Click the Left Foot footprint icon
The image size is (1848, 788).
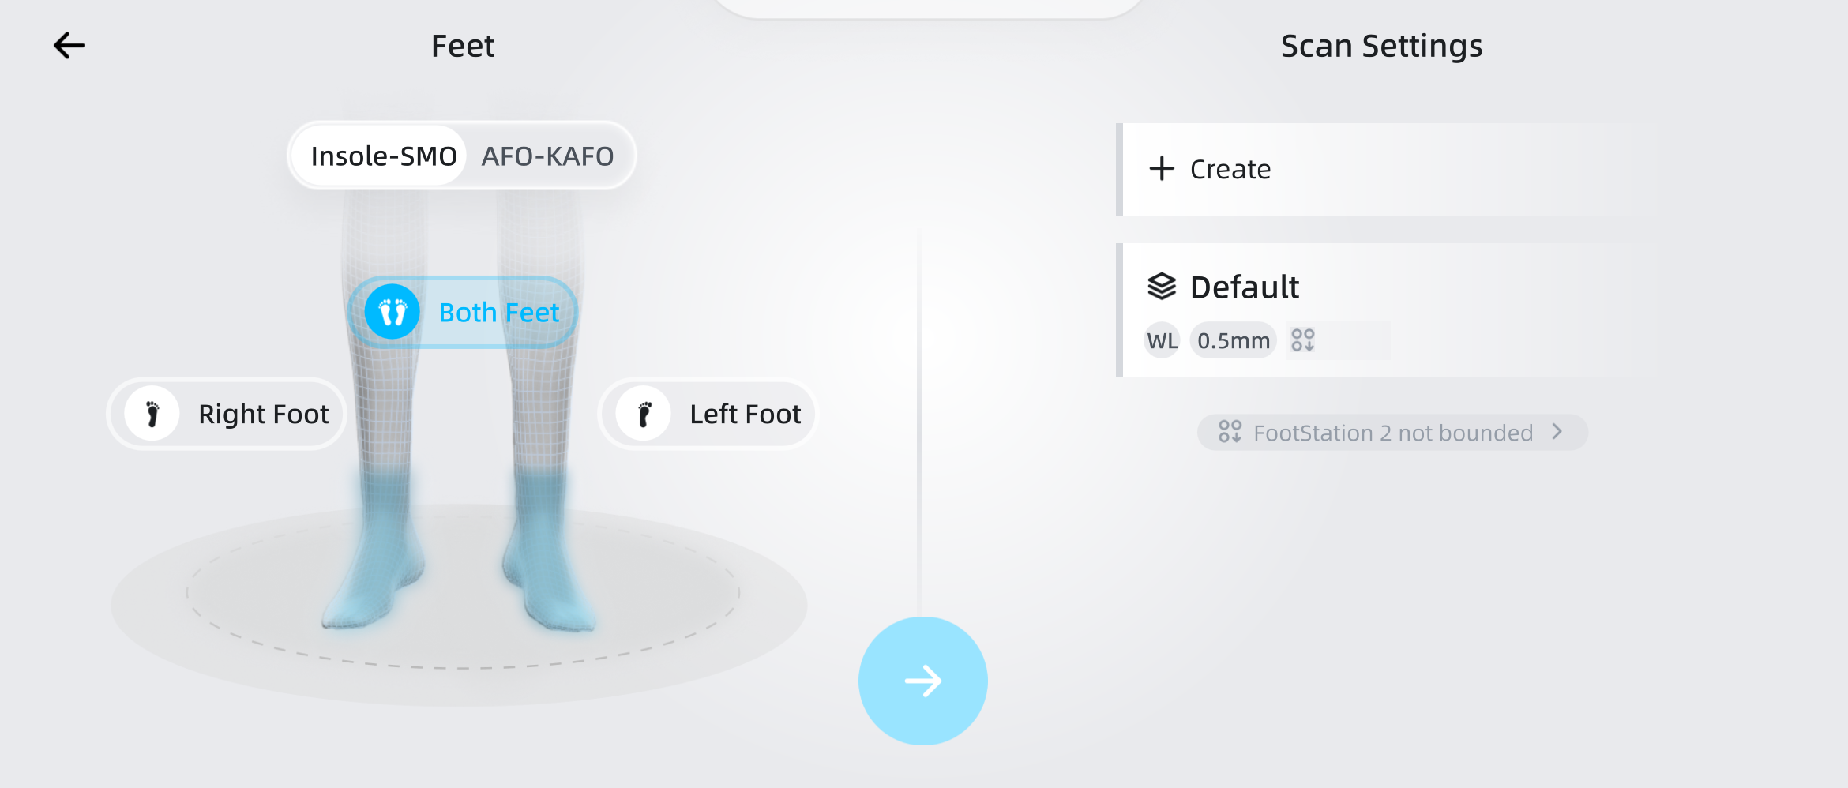pos(644,414)
